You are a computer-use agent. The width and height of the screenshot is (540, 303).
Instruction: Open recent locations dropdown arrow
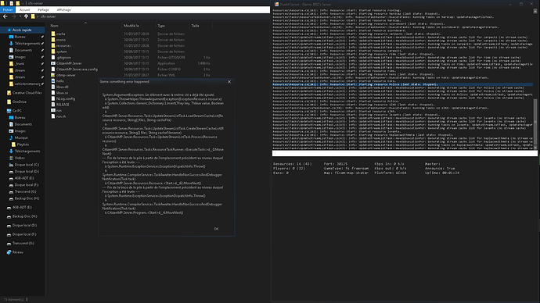pos(20,16)
